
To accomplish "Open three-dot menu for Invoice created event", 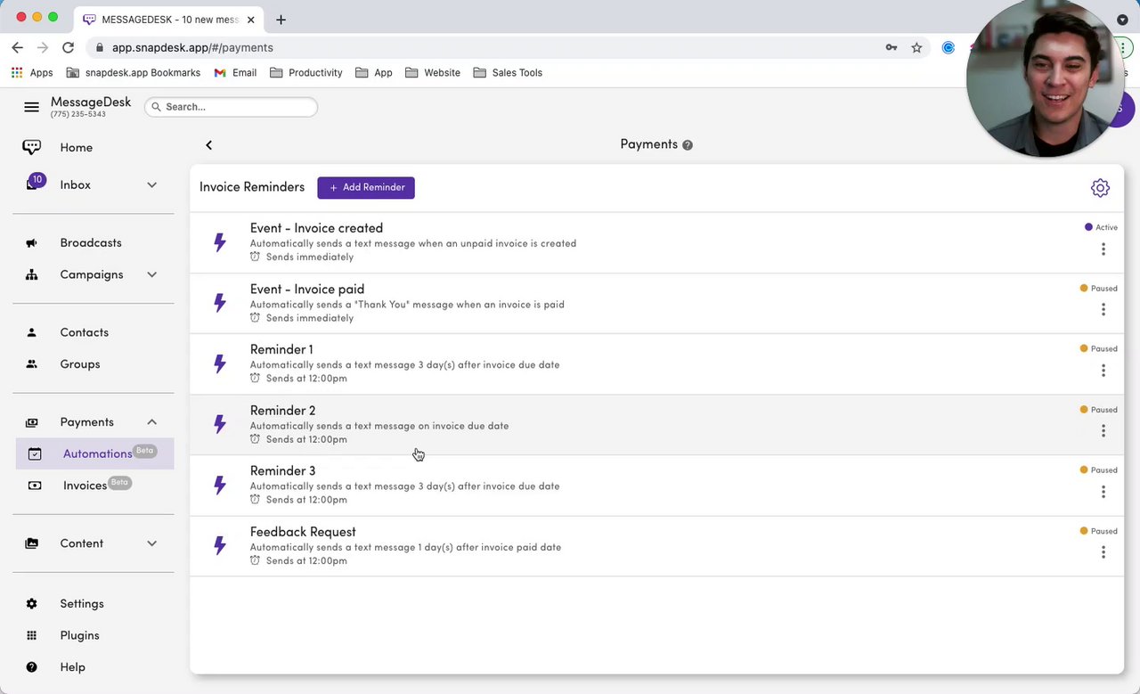I will [1103, 249].
